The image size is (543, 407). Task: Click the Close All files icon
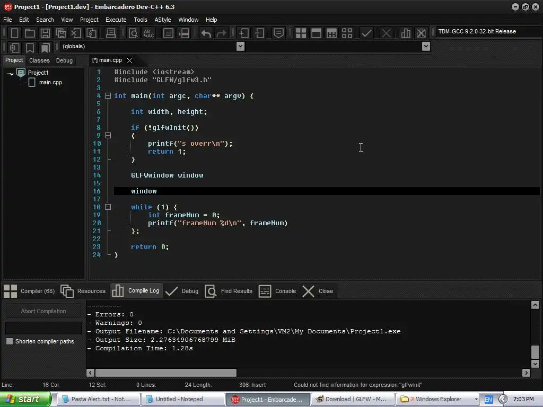[x=91, y=33]
